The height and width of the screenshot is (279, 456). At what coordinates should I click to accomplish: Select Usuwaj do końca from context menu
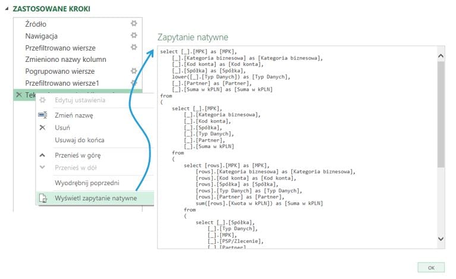(x=80, y=140)
